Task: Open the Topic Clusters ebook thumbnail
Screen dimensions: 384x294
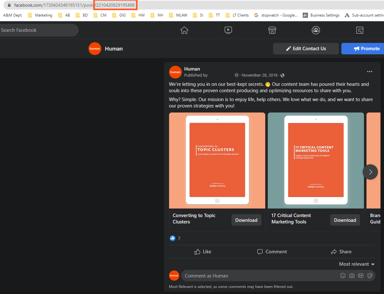Action: (217, 161)
